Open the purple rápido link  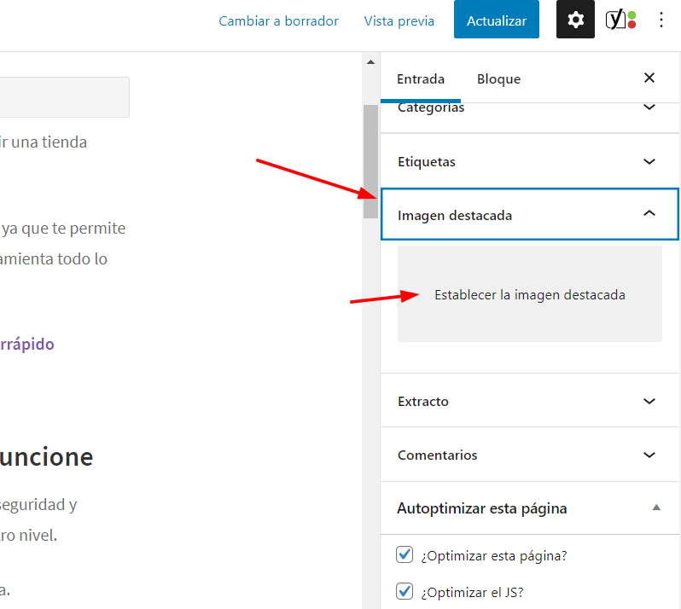(27, 344)
